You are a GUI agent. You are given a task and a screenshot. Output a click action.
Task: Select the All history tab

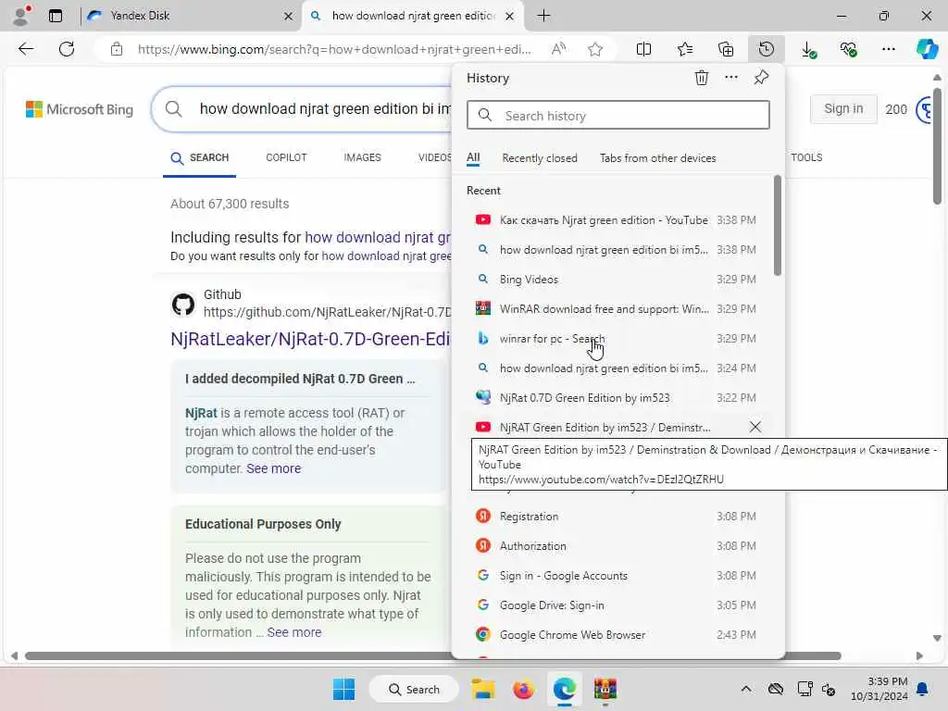coord(473,157)
